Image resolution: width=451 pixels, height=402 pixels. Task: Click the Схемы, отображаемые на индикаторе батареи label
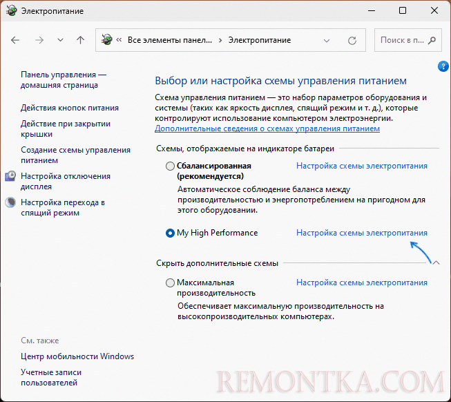pos(245,149)
